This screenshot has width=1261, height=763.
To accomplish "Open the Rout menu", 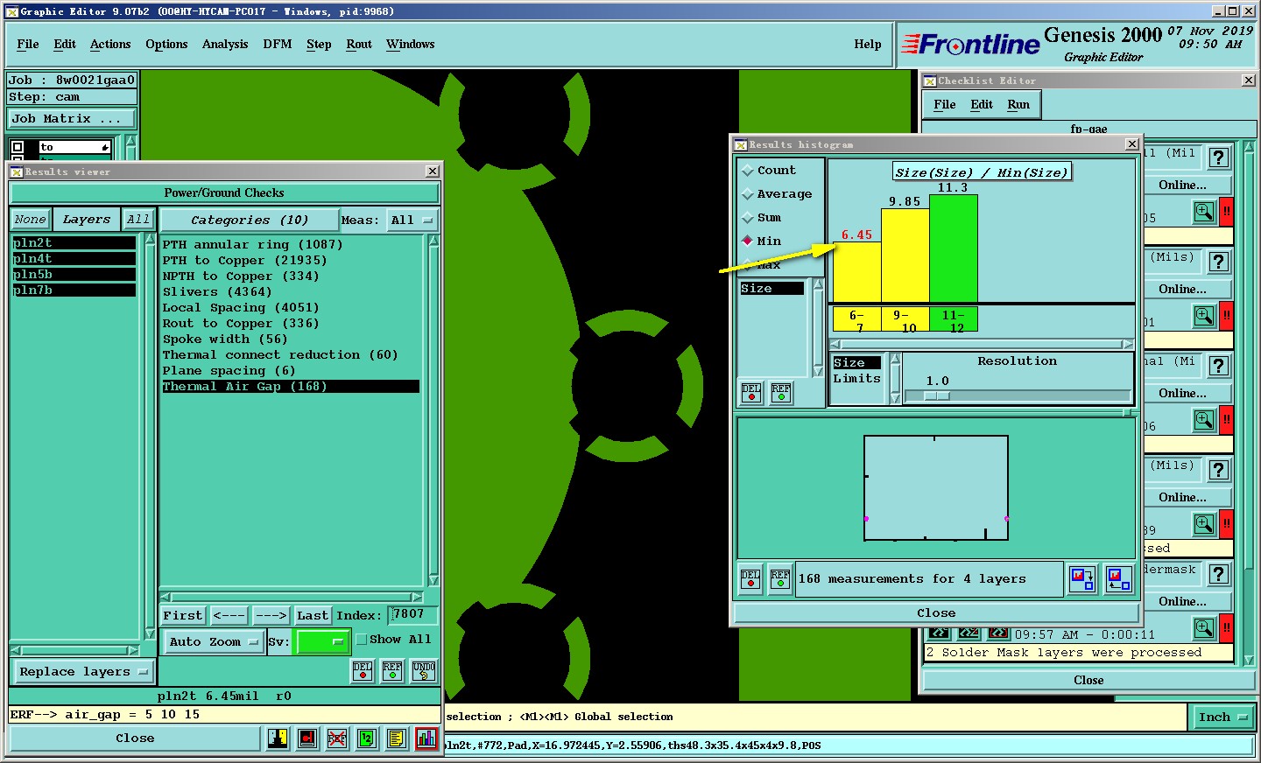I will [x=359, y=45].
